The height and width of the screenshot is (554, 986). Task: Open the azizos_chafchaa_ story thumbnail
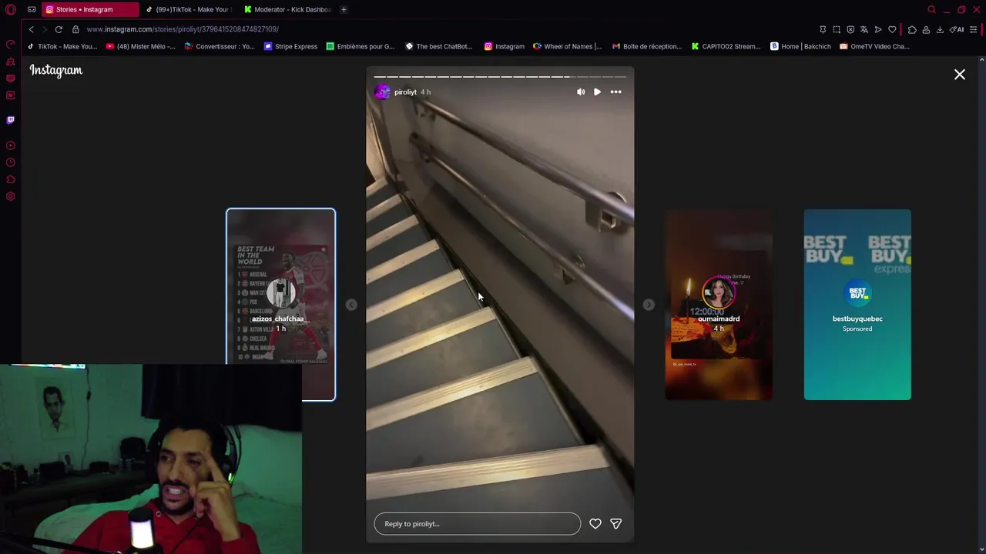point(280,305)
